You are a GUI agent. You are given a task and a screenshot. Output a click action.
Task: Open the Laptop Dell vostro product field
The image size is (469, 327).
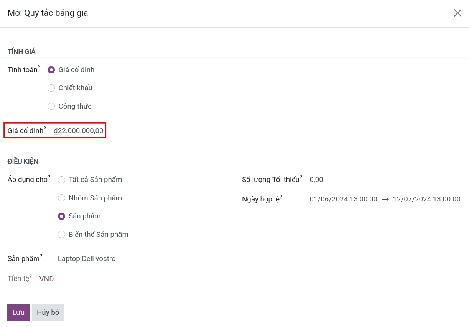(x=87, y=259)
